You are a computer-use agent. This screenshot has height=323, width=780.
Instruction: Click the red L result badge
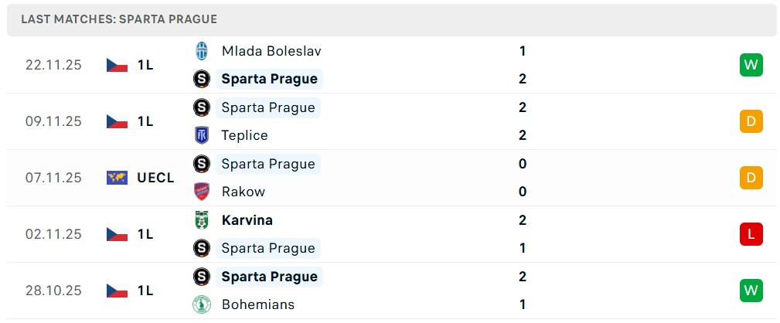click(x=751, y=234)
